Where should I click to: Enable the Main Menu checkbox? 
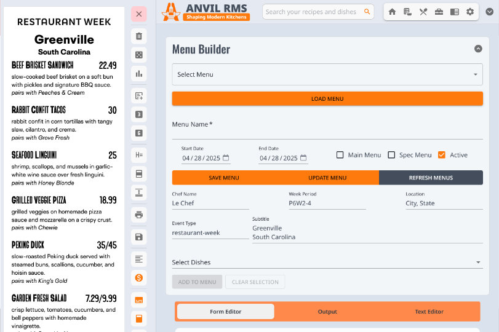click(x=340, y=155)
